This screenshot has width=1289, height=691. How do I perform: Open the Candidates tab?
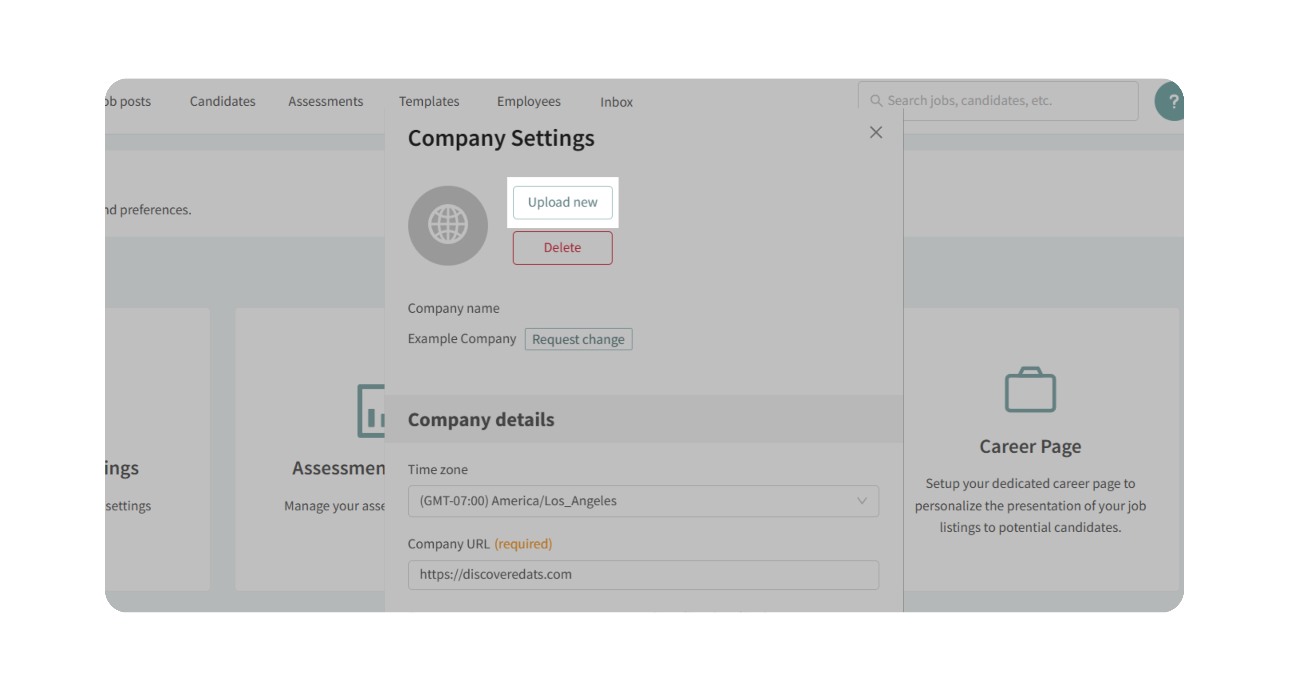point(222,101)
